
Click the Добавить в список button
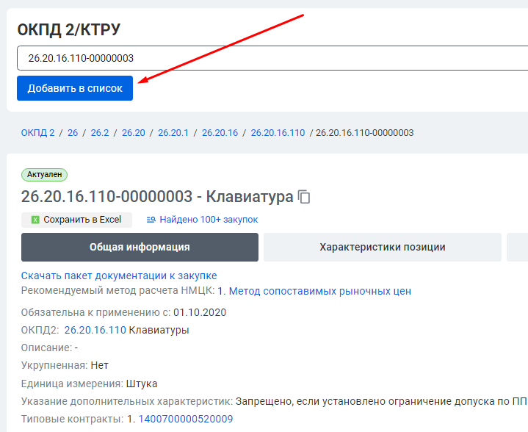click(75, 88)
